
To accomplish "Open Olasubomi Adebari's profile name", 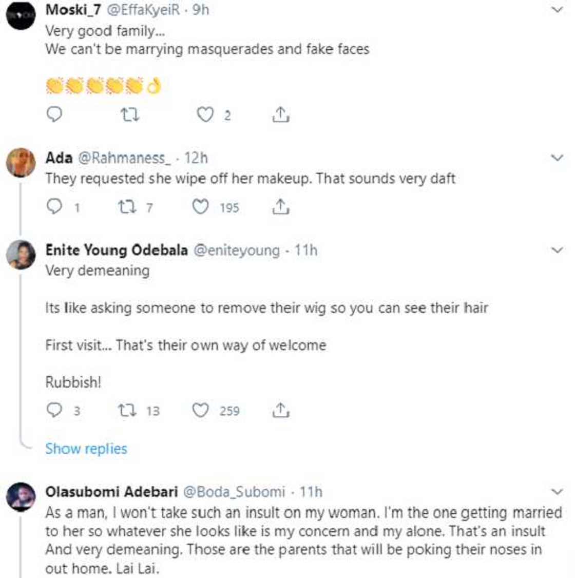I will 111,492.
